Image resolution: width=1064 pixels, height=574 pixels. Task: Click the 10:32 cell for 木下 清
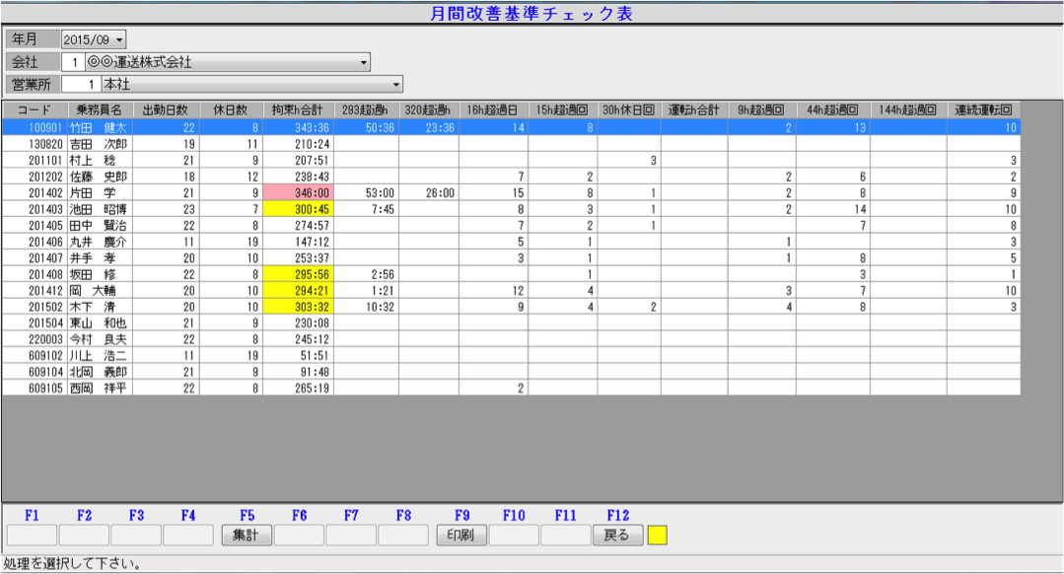[366, 307]
